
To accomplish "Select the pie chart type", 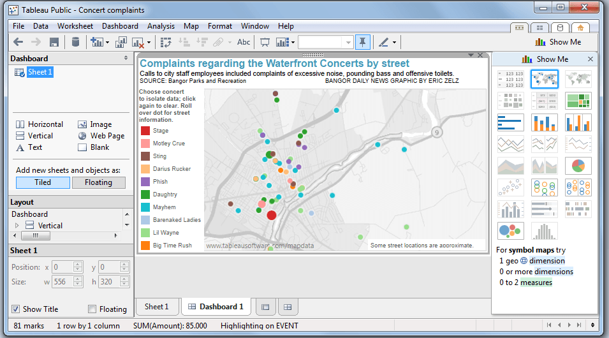I will click(x=578, y=166).
